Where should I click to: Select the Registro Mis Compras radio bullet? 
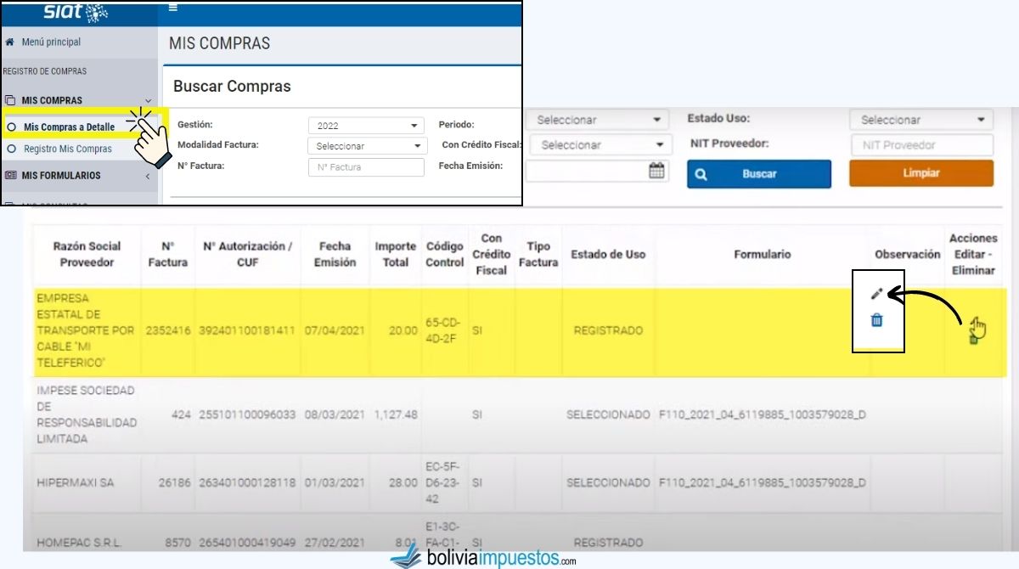pos(12,149)
